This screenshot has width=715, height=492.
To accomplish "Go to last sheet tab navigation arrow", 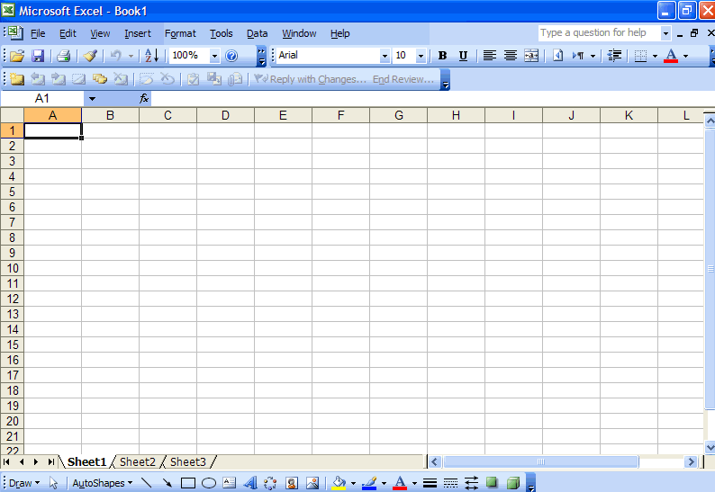I will point(50,462).
